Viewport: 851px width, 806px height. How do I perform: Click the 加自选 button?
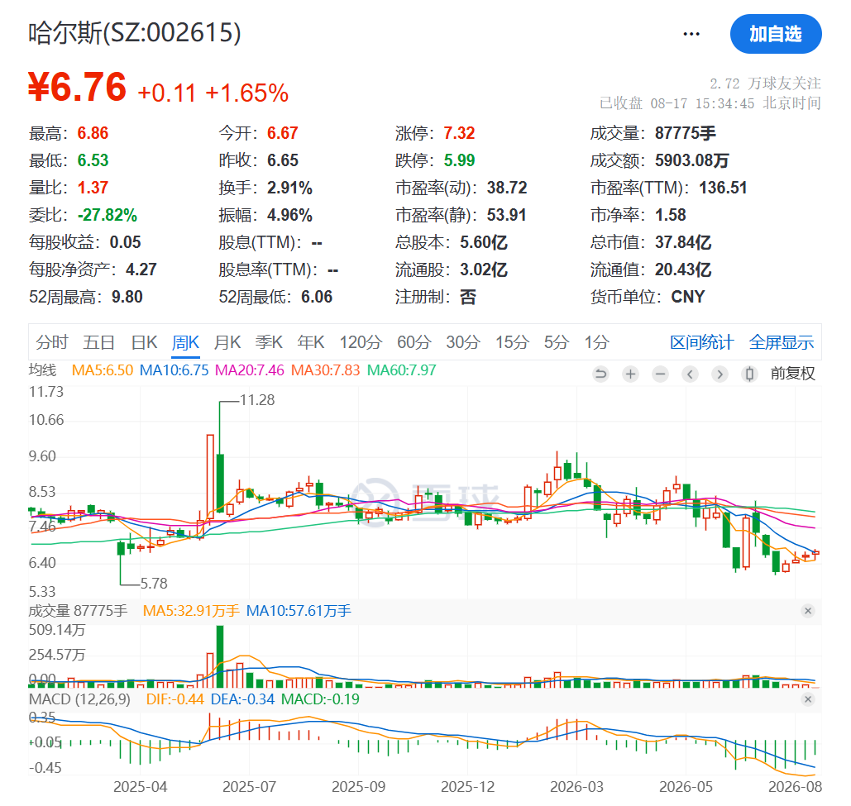tap(776, 34)
